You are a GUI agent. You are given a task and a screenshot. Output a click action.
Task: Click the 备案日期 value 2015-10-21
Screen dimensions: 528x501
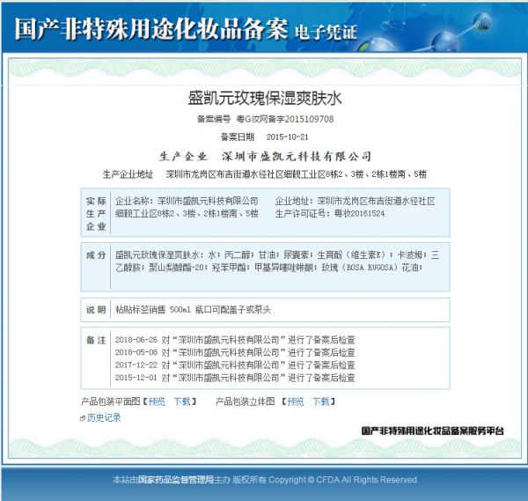pyautogui.click(x=287, y=136)
